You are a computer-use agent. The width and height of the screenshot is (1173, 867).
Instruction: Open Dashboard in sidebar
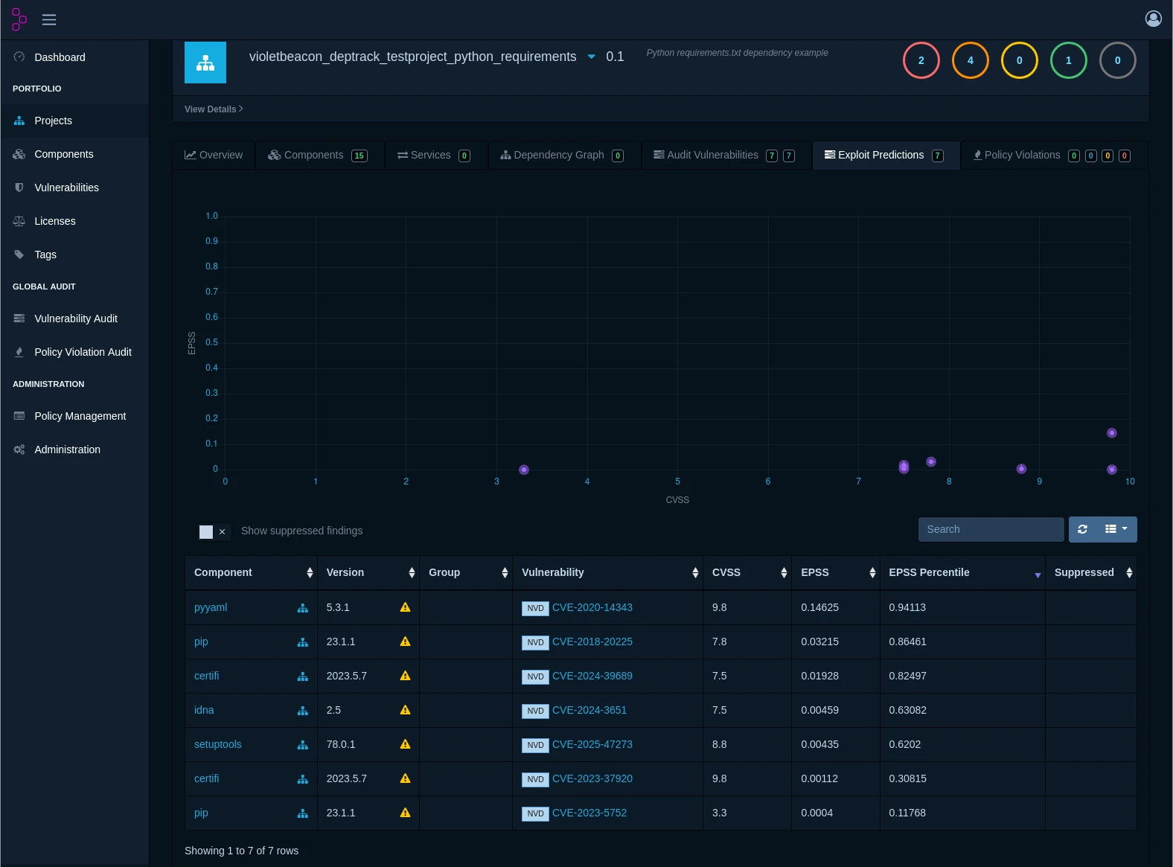point(74,57)
